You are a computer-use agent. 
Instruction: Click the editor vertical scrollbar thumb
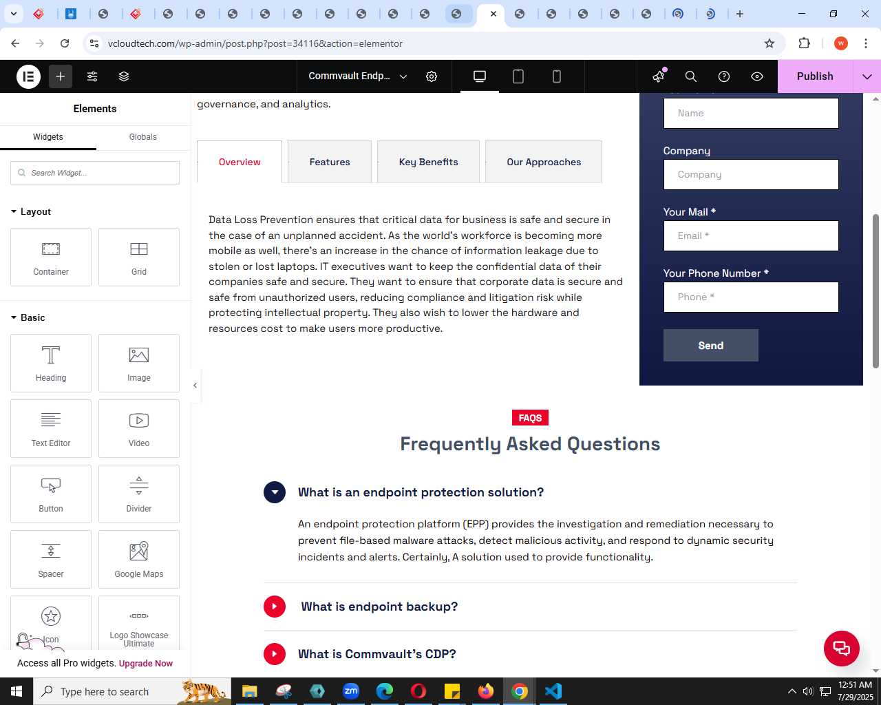(876, 291)
